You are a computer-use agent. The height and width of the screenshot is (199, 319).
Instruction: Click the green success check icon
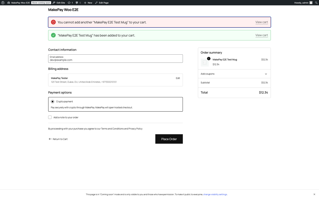click(x=53, y=35)
